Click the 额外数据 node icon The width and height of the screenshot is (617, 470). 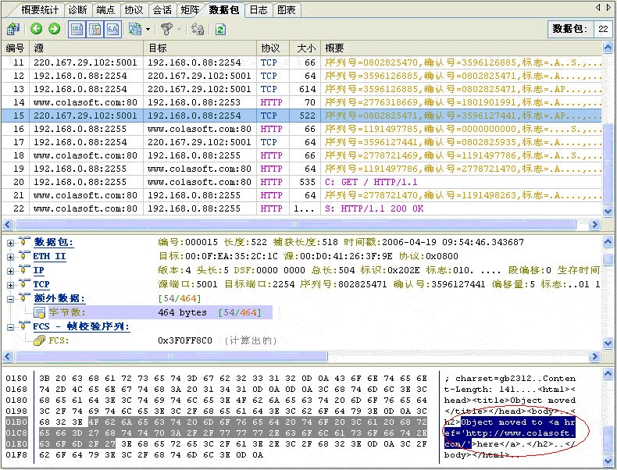pos(24,297)
